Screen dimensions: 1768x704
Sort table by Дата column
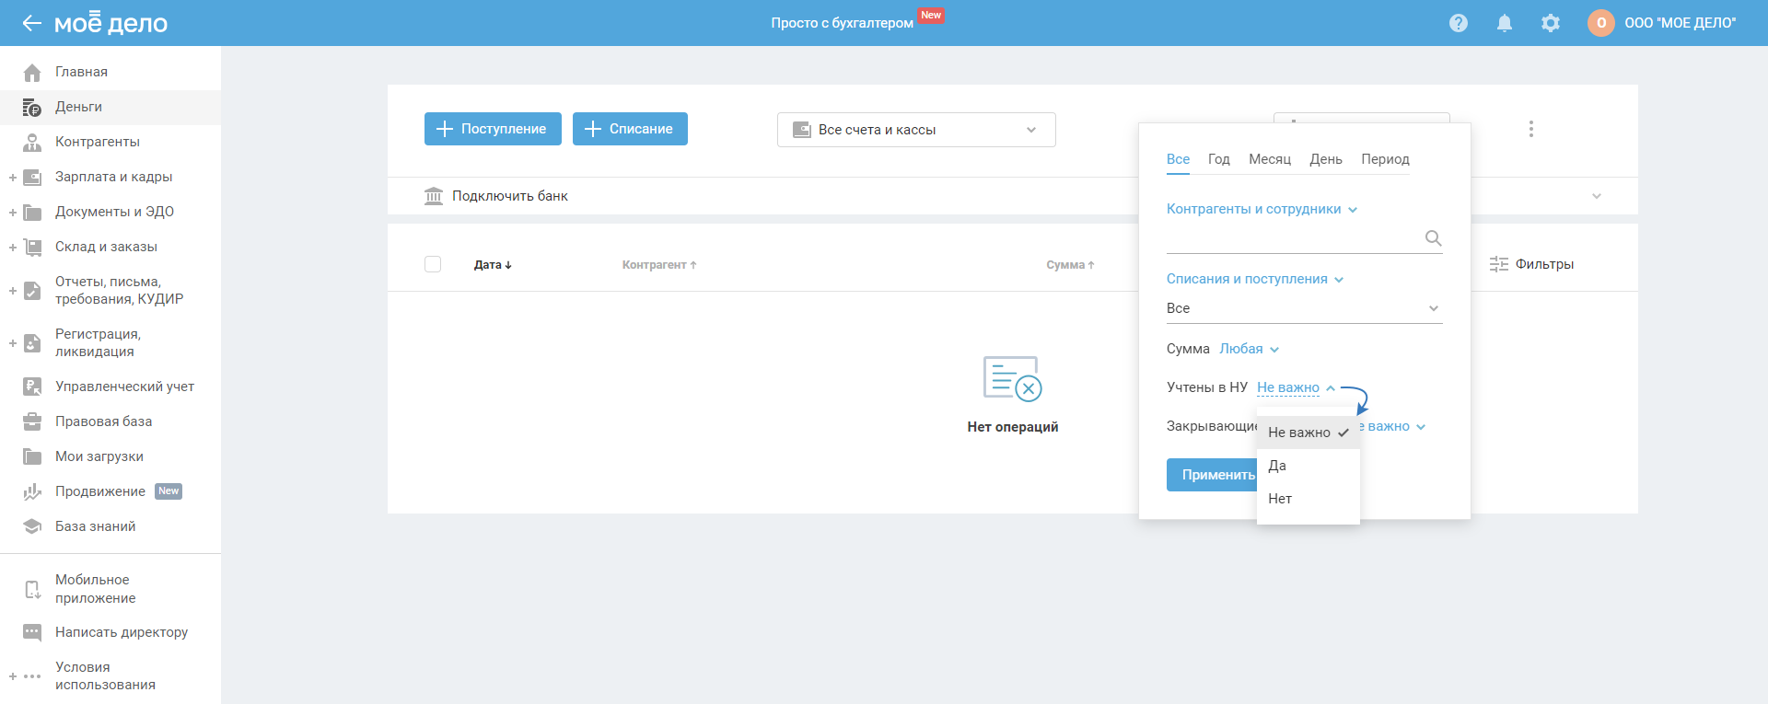[x=493, y=265]
